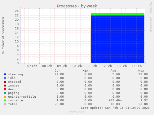The image size is (154, 115).
Task: Click the '11 Feb' x-axis label
Action: [x=92, y=66]
